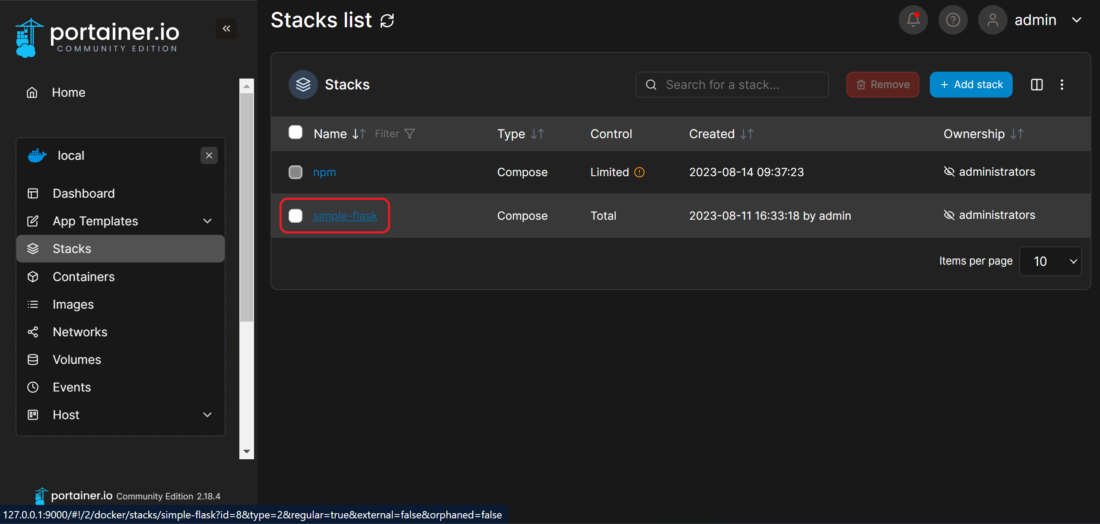Image resolution: width=1100 pixels, height=524 pixels.
Task: Click the Add stack button
Action: click(x=970, y=85)
